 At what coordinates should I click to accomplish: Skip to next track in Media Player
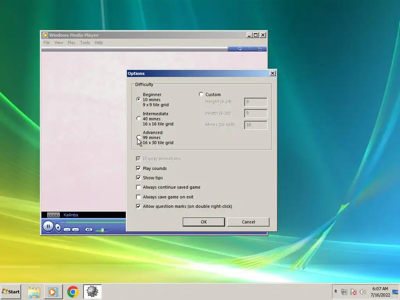point(75,230)
